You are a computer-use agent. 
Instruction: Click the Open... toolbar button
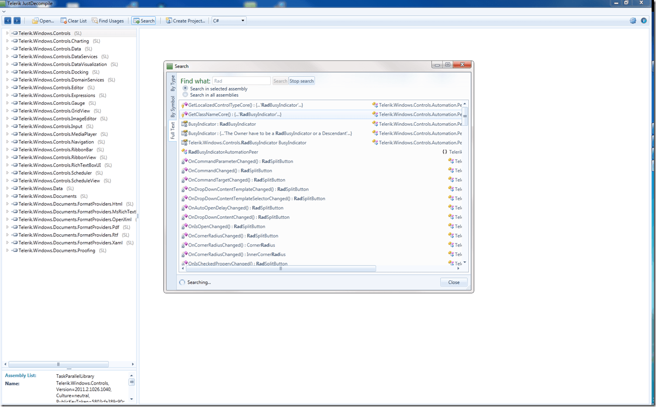point(43,21)
